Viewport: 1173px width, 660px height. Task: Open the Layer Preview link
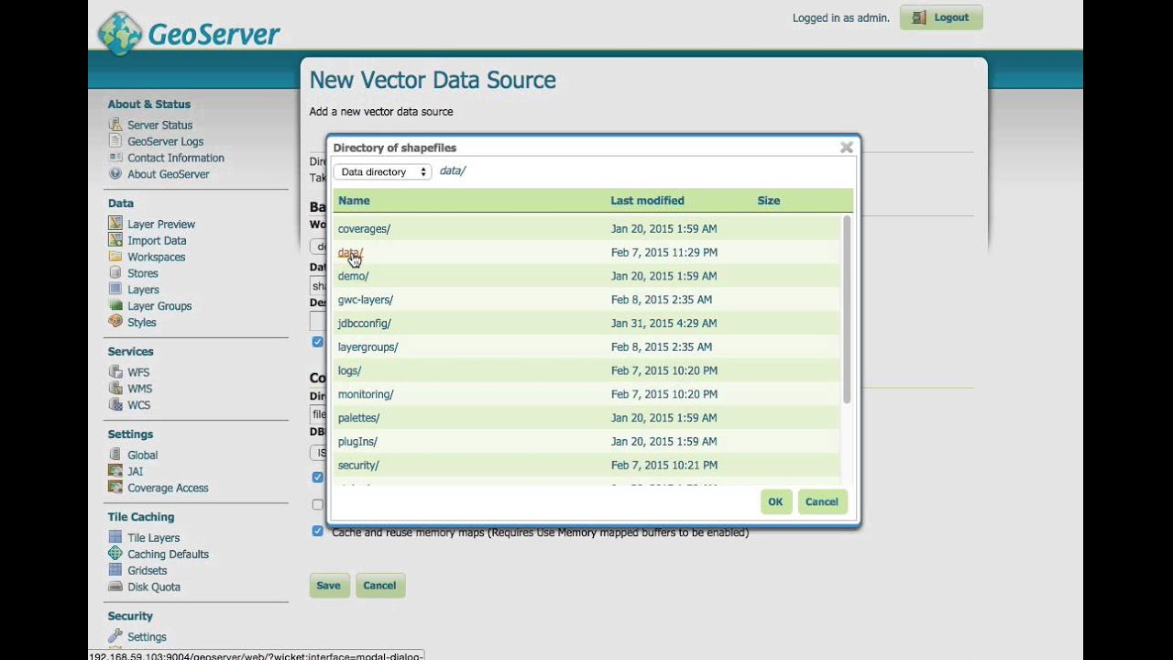coord(160,225)
